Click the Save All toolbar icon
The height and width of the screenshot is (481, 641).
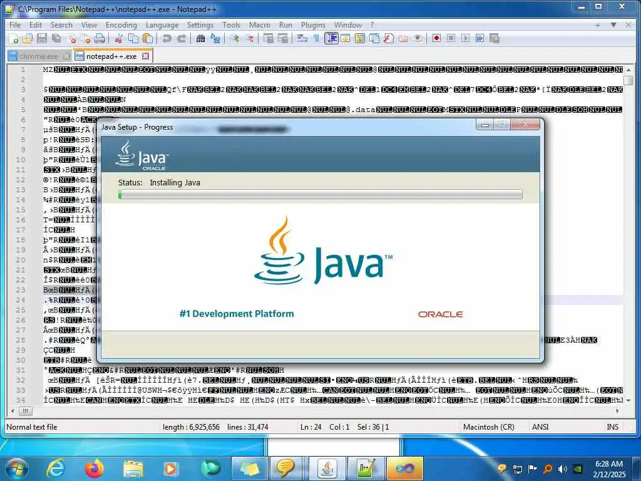(56, 38)
